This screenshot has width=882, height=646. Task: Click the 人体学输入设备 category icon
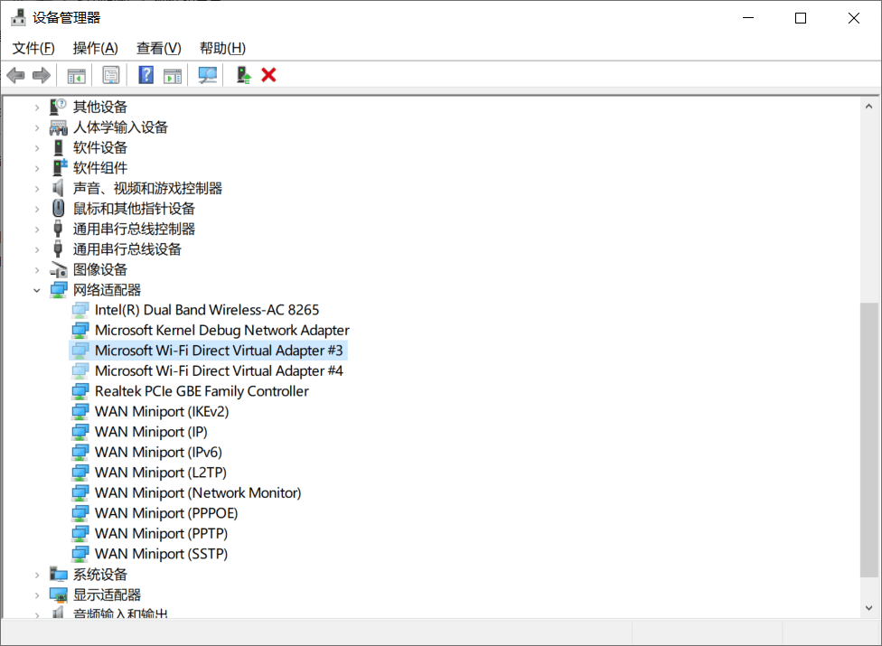58,127
